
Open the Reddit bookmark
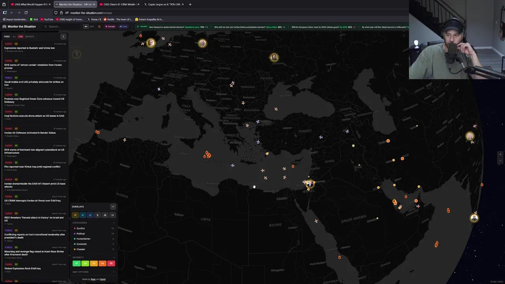118,19
